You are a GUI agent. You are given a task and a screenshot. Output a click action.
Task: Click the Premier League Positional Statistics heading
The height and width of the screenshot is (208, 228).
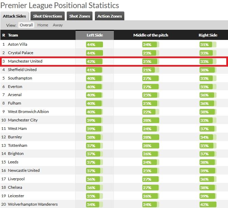(60, 5)
